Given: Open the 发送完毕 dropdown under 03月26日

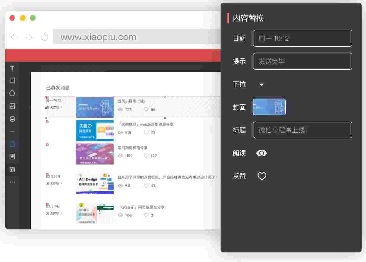Looking at the screenshot, I should coord(62,184).
